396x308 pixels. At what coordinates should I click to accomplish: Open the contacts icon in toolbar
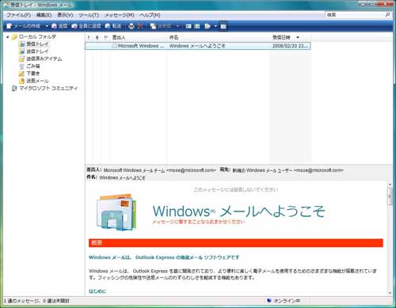188,26
